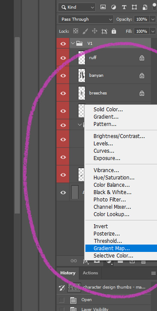The width and height of the screenshot is (157, 311).
Task: Select the Open history state
Action: tap(86, 300)
